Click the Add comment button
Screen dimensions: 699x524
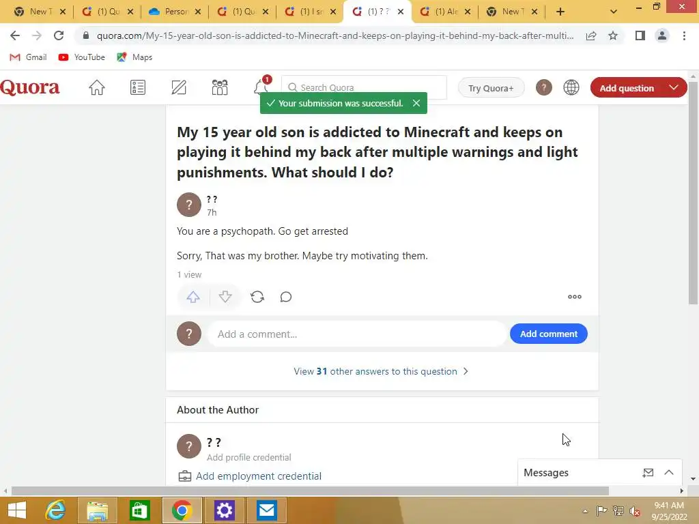pos(548,334)
